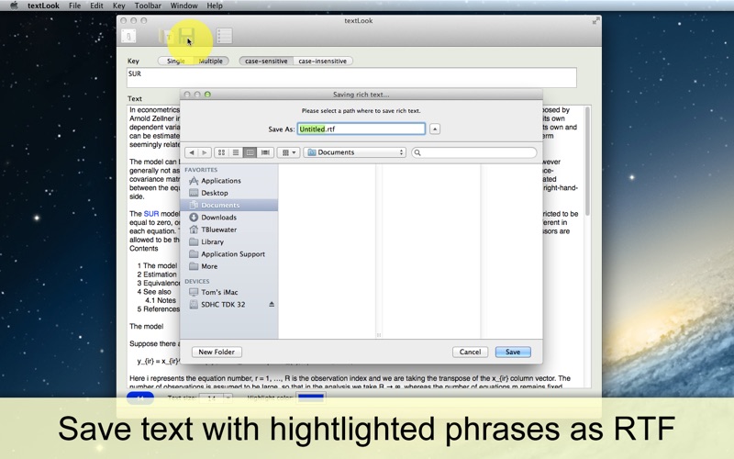The width and height of the screenshot is (734, 459).
Task: Click the Save button
Action: [x=513, y=353]
